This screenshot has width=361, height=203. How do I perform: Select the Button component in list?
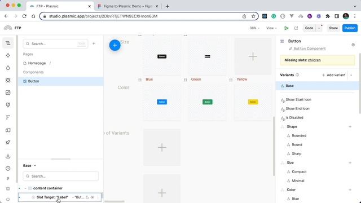click(61, 81)
